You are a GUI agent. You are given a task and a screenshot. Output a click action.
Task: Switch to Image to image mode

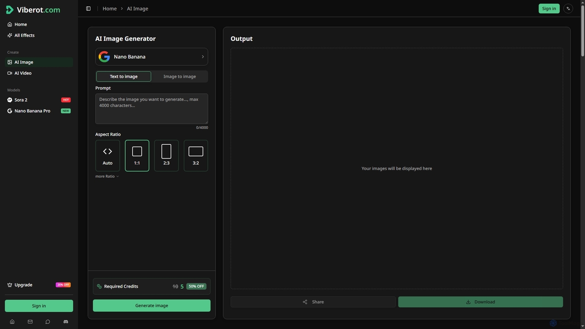pos(180,76)
